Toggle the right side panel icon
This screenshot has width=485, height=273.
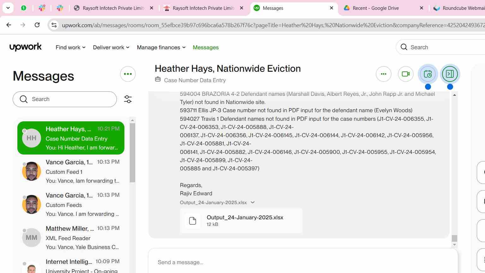pyautogui.click(x=450, y=74)
